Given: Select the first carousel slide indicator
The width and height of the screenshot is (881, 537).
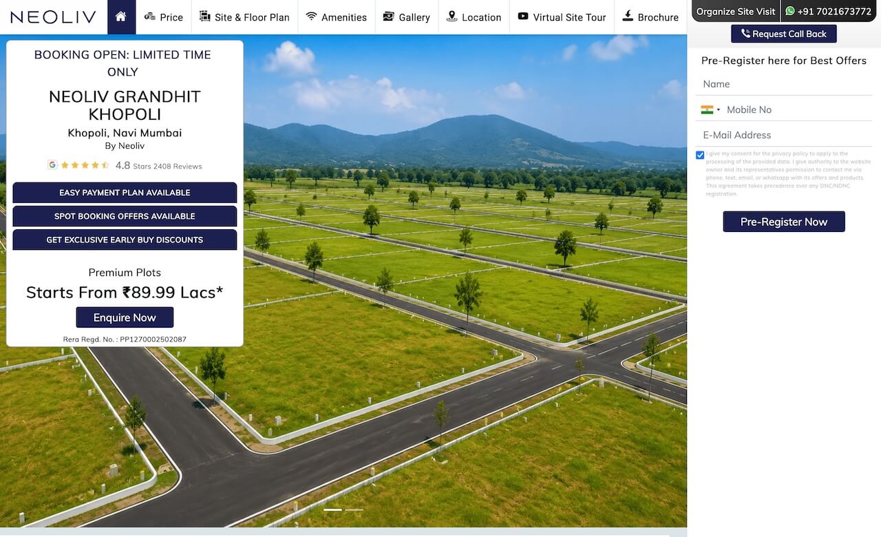Looking at the screenshot, I should click(x=332, y=509).
